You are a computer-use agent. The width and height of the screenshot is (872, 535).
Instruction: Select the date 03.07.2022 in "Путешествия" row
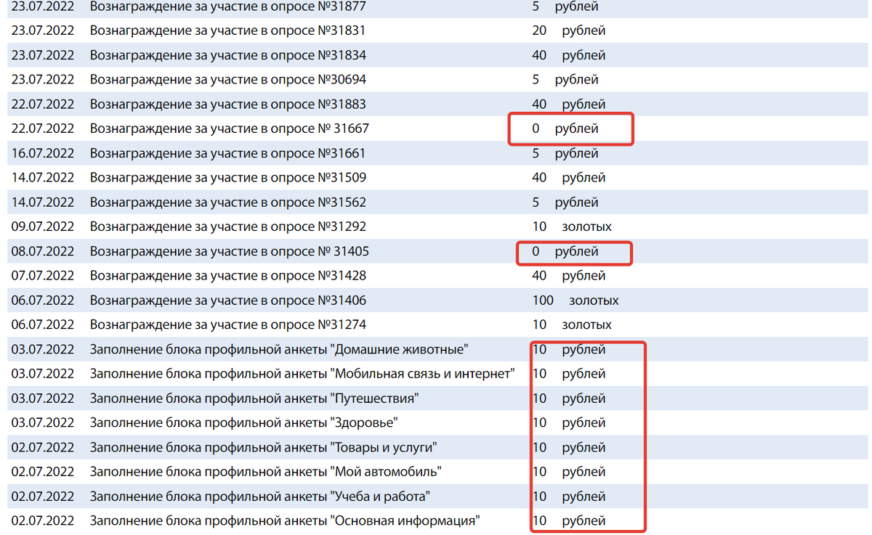[x=43, y=399]
